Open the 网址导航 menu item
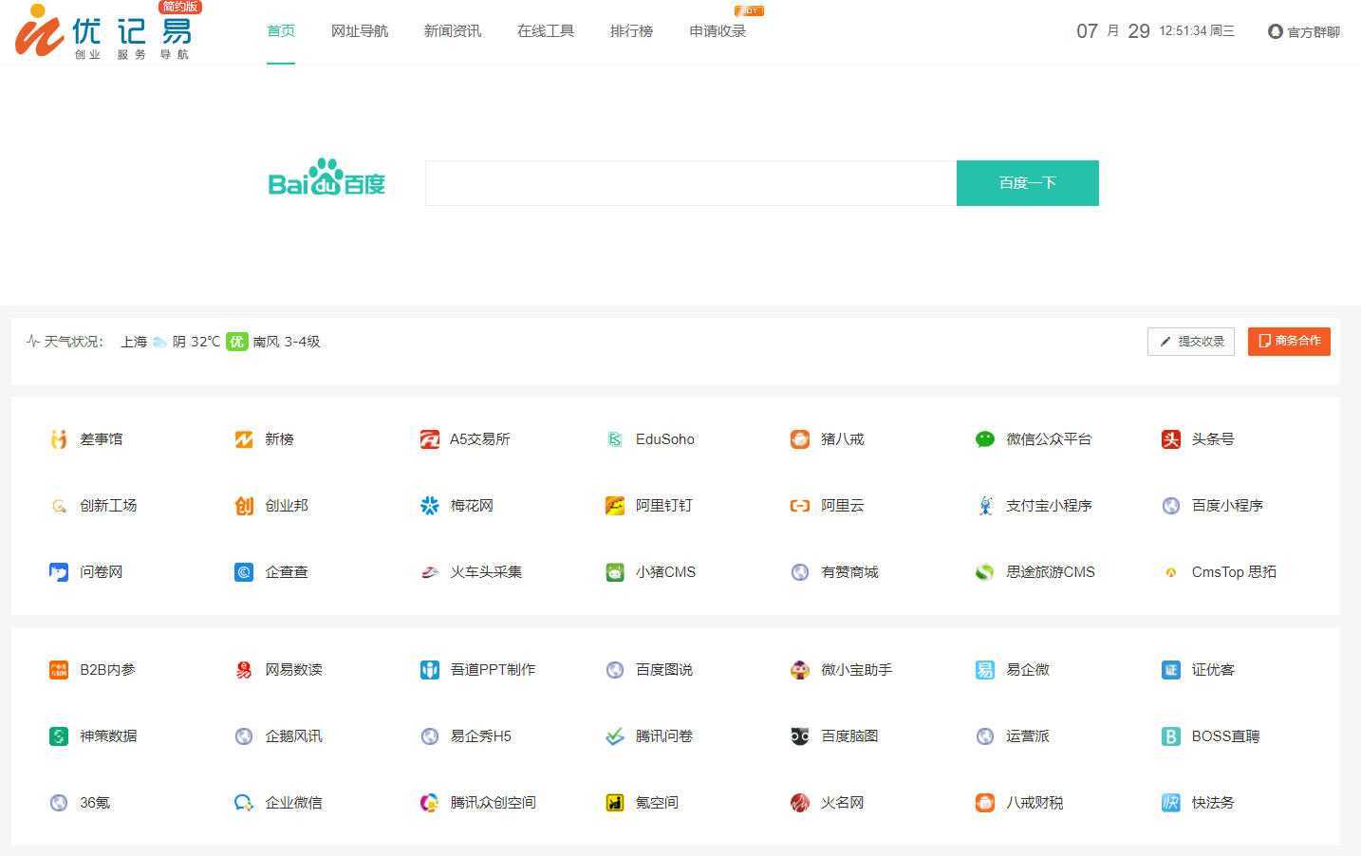Image resolution: width=1361 pixels, height=856 pixels. tap(360, 31)
